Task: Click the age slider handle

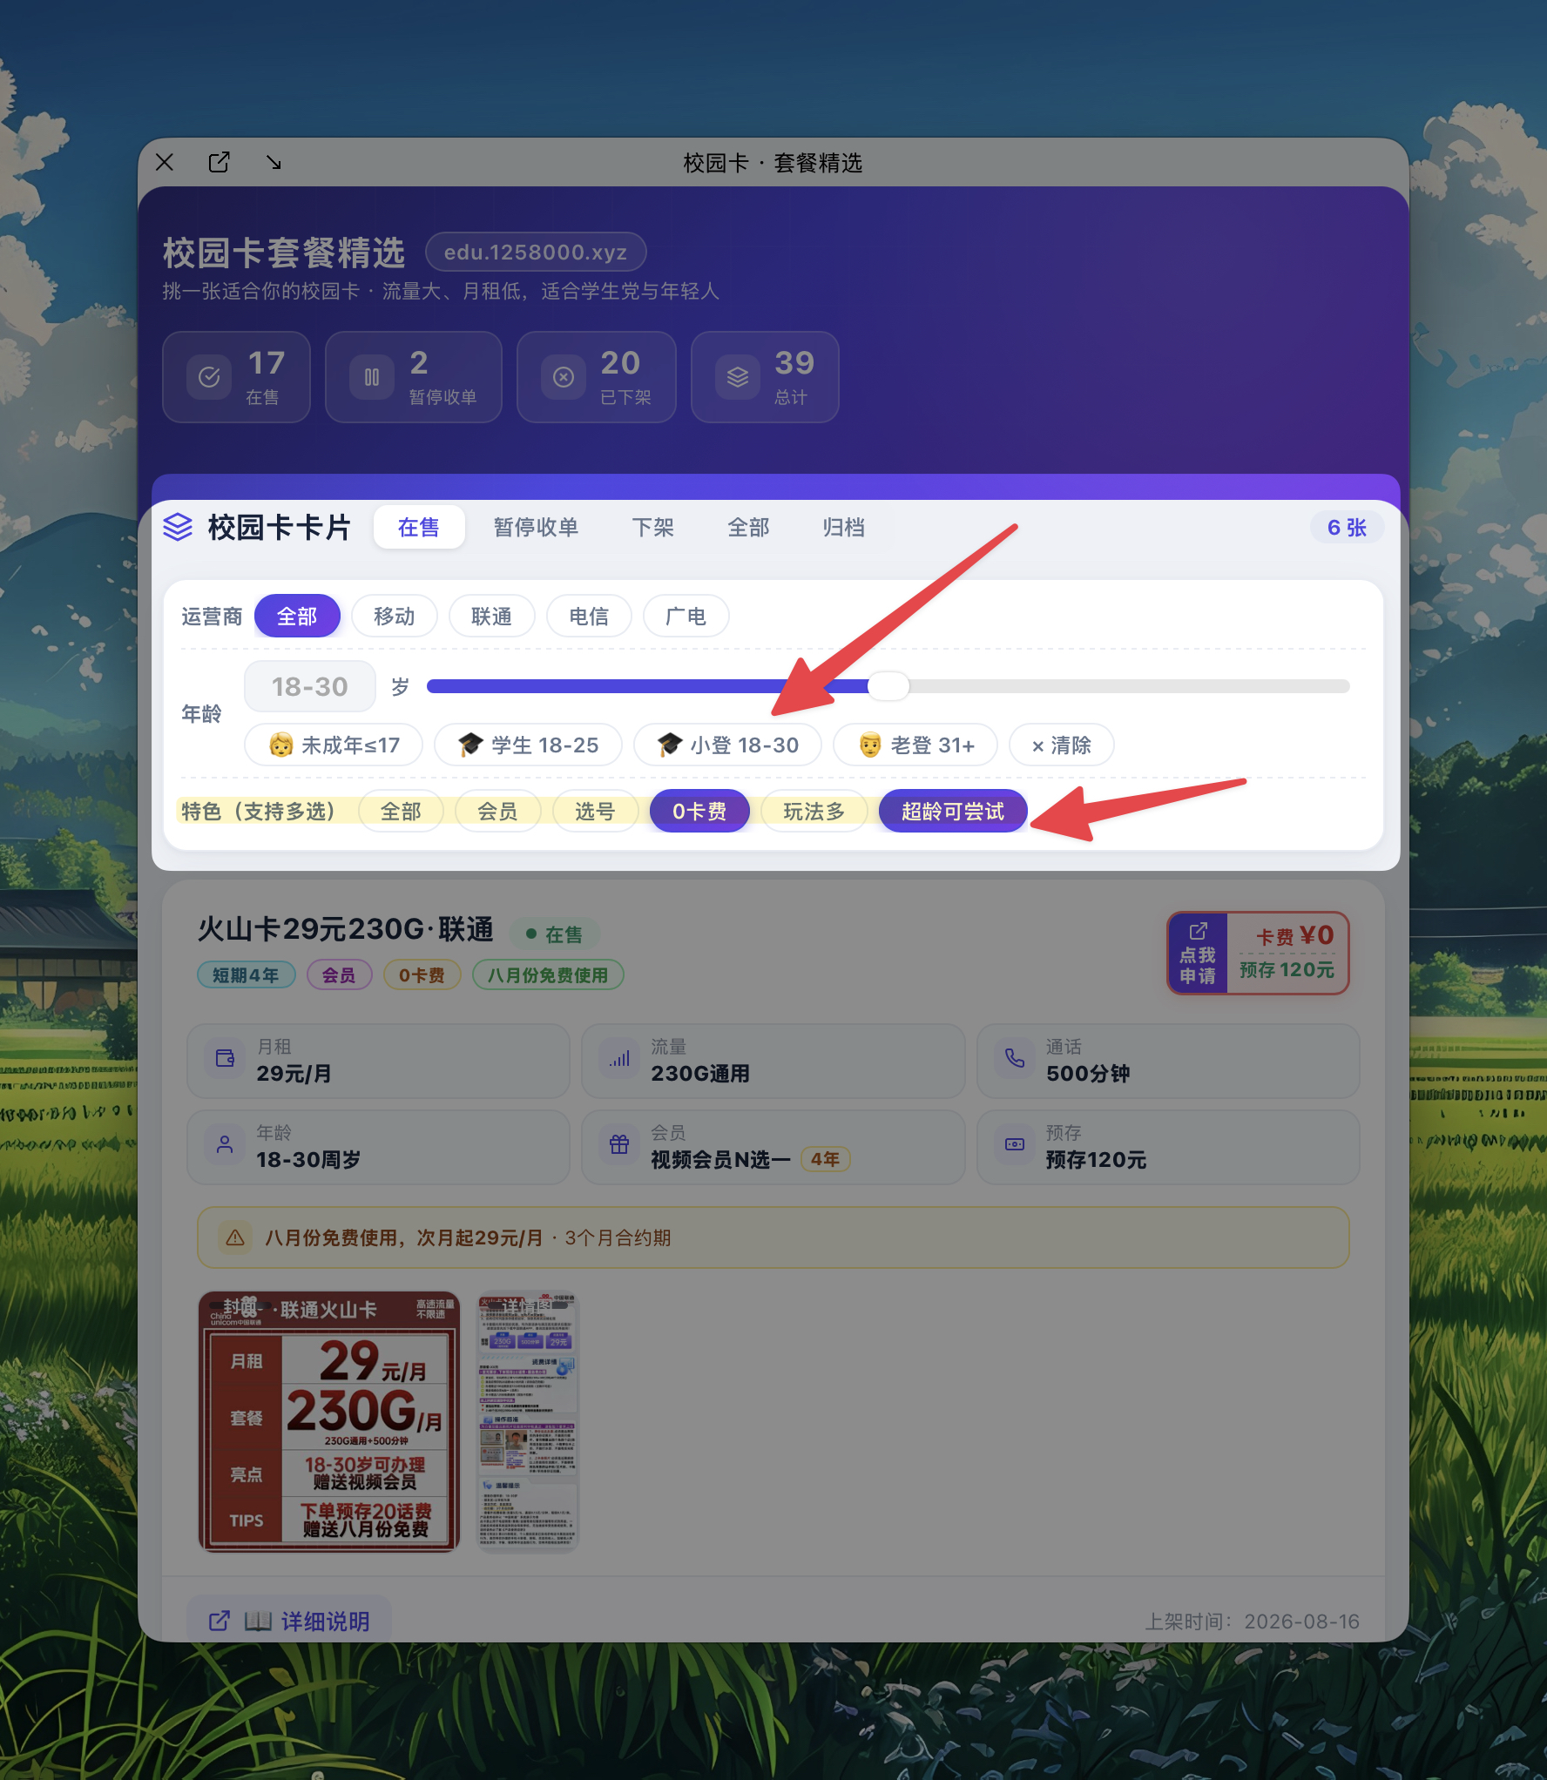Action: coord(888,686)
